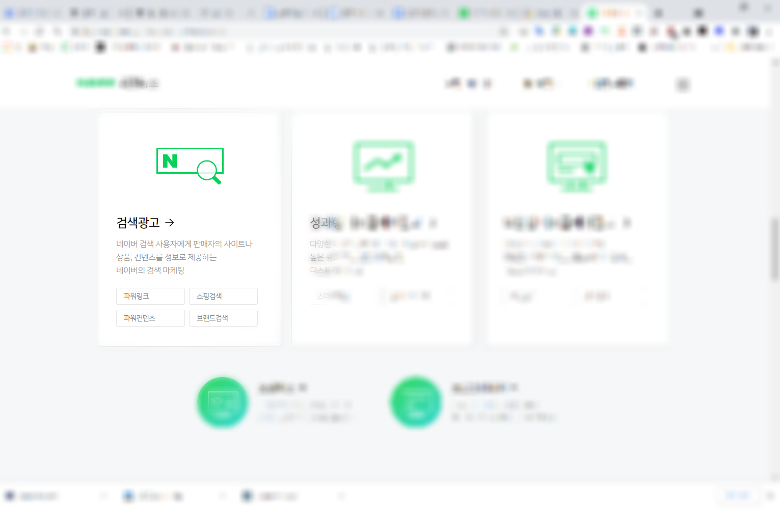Image resolution: width=780 pixels, height=511 pixels.
Task: Click the page vertical scrollbar thumb
Action: click(775, 249)
